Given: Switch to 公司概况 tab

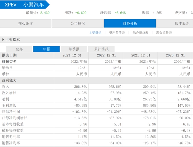Looking at the screenshot, I should [78, 23].
